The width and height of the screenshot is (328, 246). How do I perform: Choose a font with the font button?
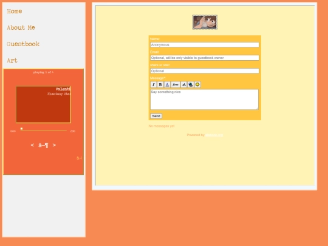pyautogui.click(x=176, y=84)
